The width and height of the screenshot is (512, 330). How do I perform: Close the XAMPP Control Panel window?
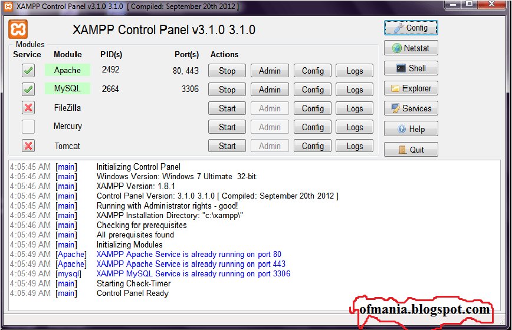click(492, 5)
